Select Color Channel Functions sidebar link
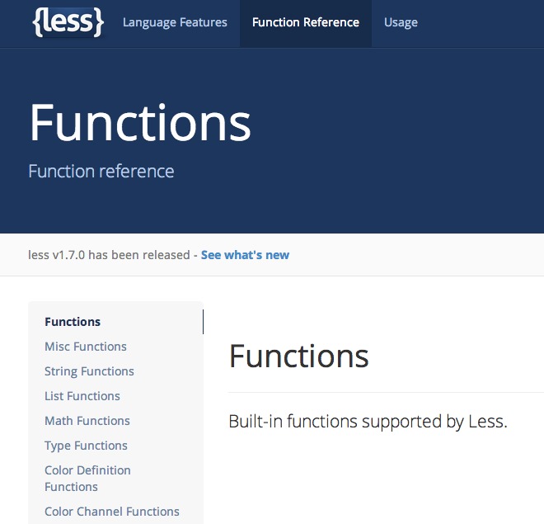 click(x=112, y=512)
